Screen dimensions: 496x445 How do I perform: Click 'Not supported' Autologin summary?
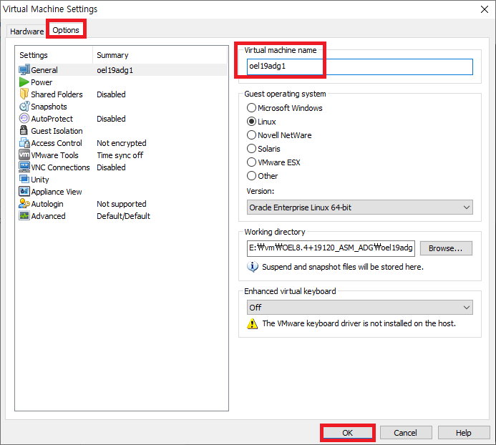pyautogui.click(x=122, y=204)
